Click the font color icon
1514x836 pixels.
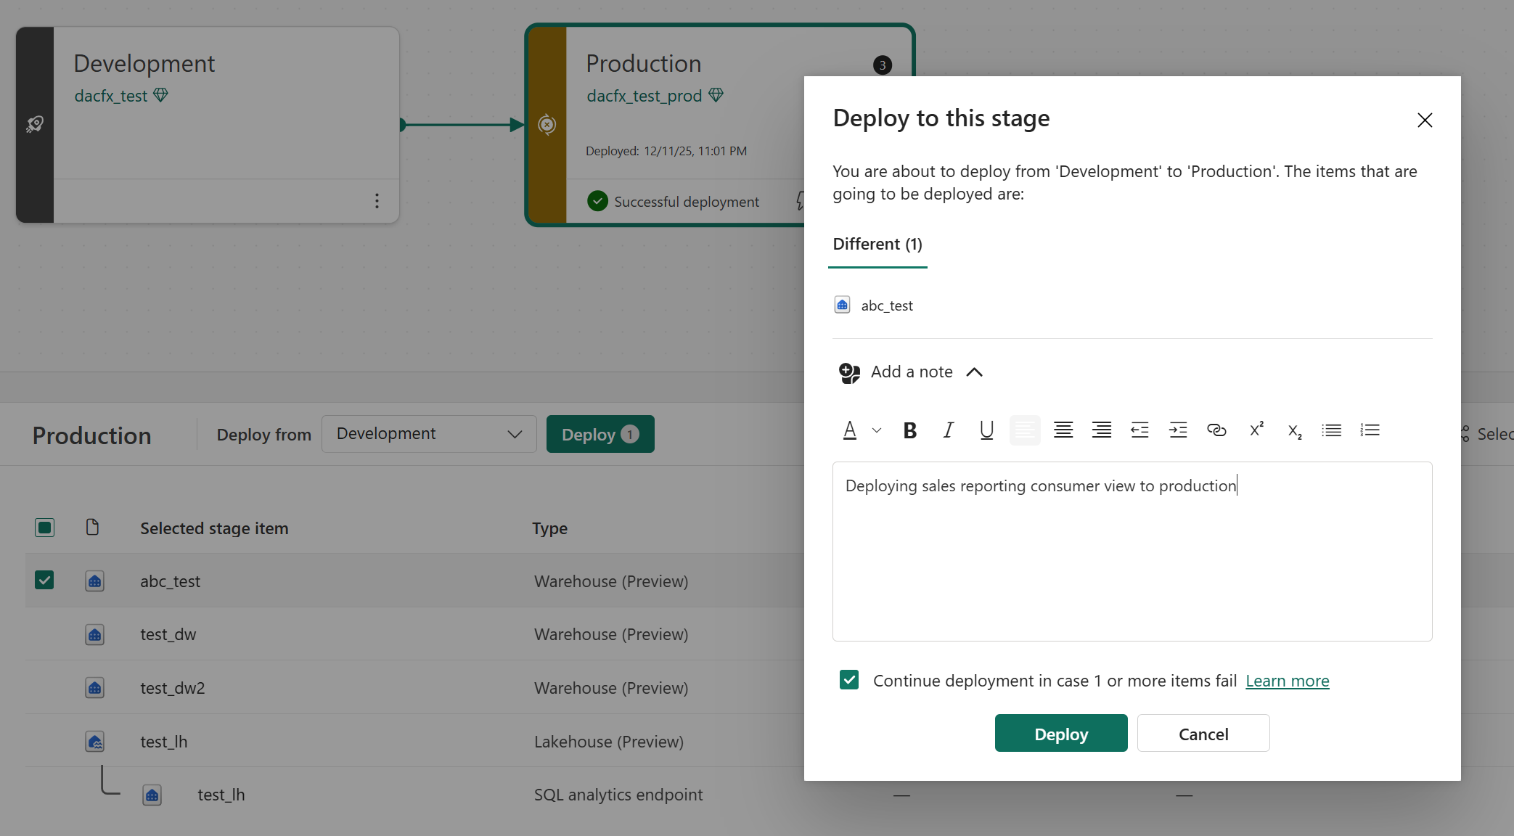850,430
